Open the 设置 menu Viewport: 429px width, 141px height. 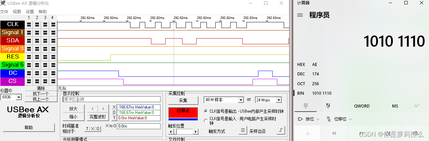30,11
